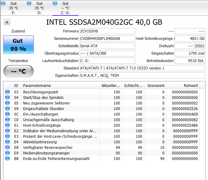Click raw value 000000000AEB

185,114
